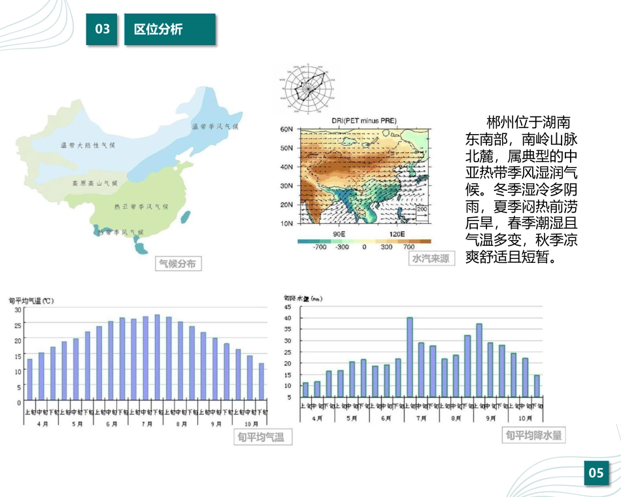Screen dimensions: 621x497
Task: Select the tallest bar in the precipitation chart
Action: pos(411,356)
